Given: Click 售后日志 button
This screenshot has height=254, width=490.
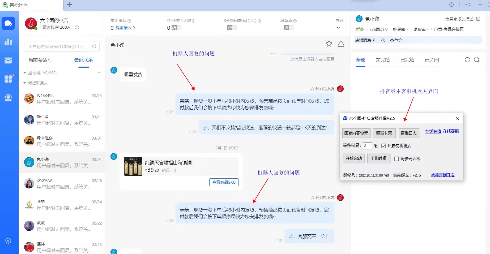Looking at the screenshot, I should tap(409, 133).
